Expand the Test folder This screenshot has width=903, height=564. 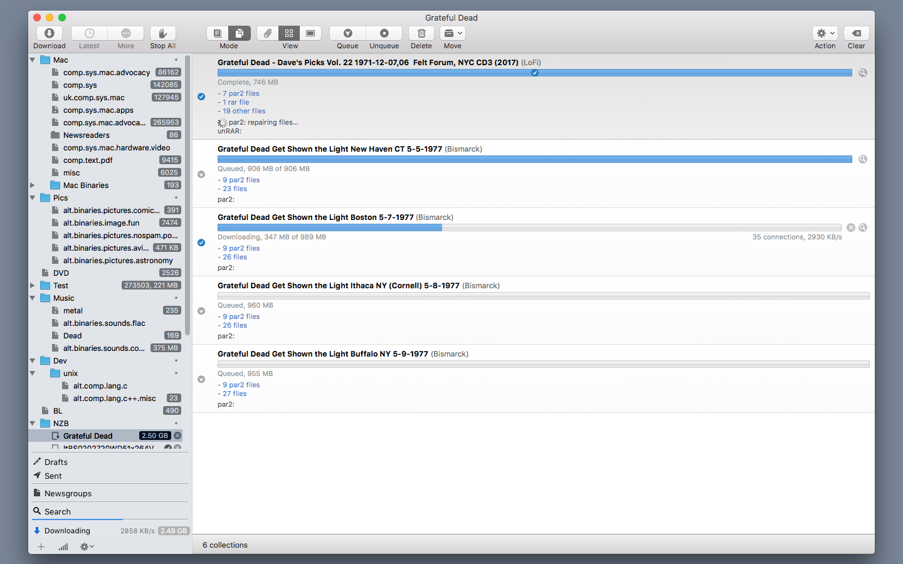[33, 286]
